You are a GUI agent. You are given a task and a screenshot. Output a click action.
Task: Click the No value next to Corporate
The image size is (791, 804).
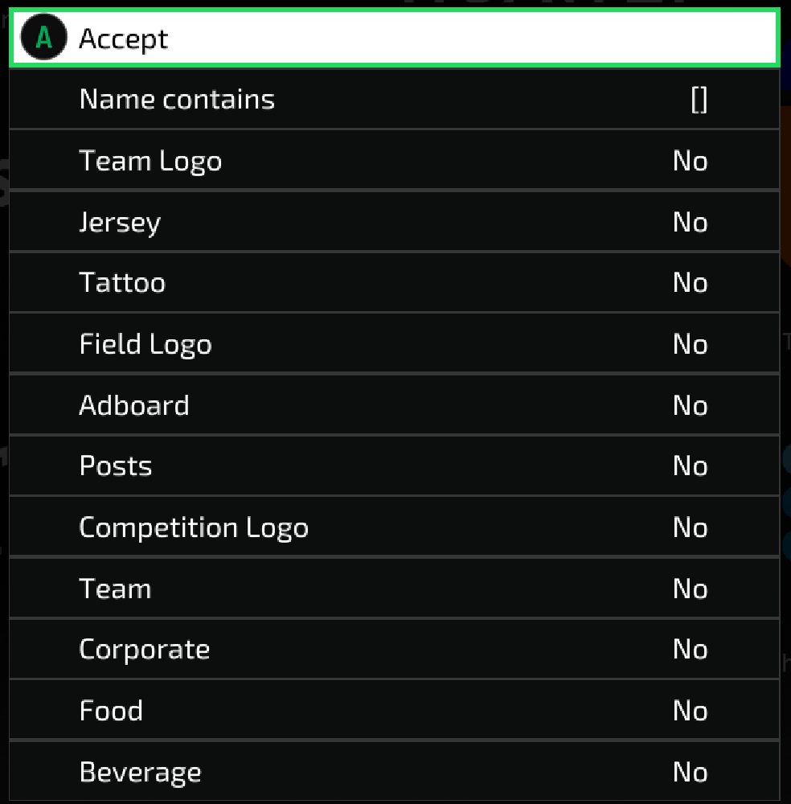pos(690,649)
